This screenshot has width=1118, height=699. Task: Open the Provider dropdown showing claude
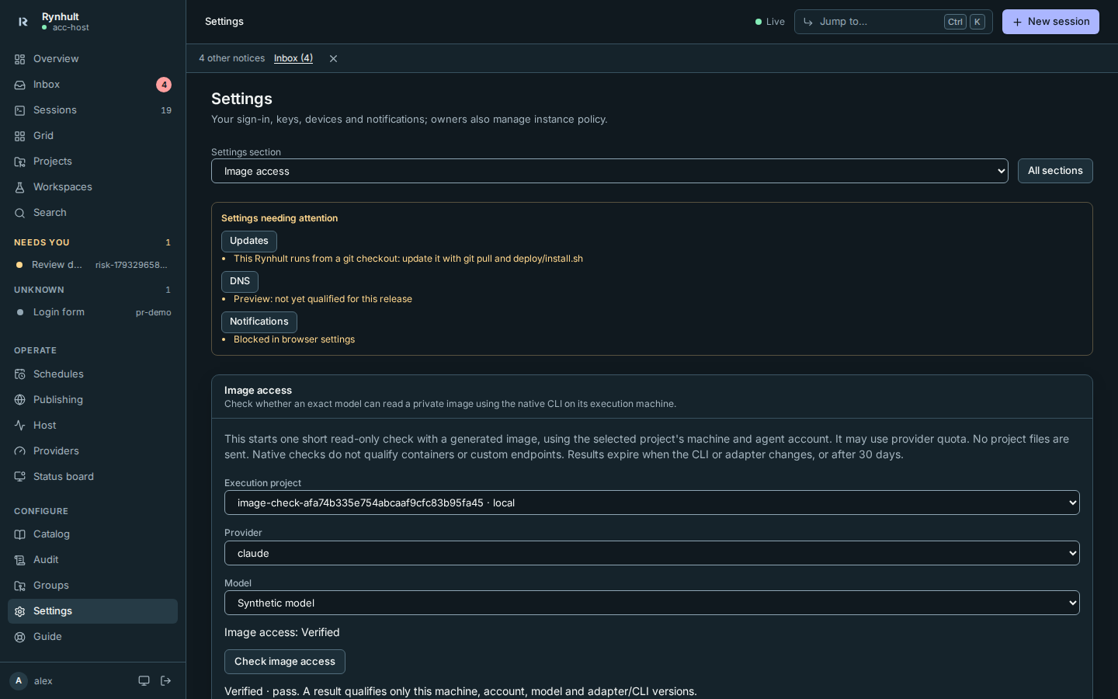[652, 553]
